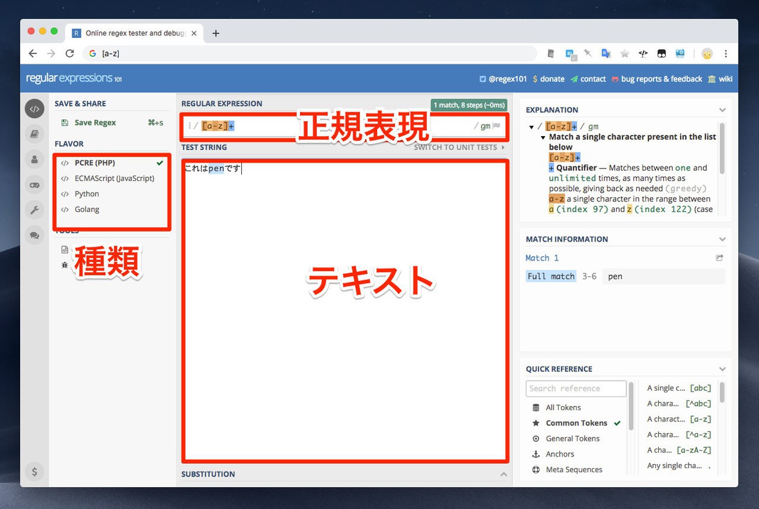Collapse the explanation tree root triangle

531,127
